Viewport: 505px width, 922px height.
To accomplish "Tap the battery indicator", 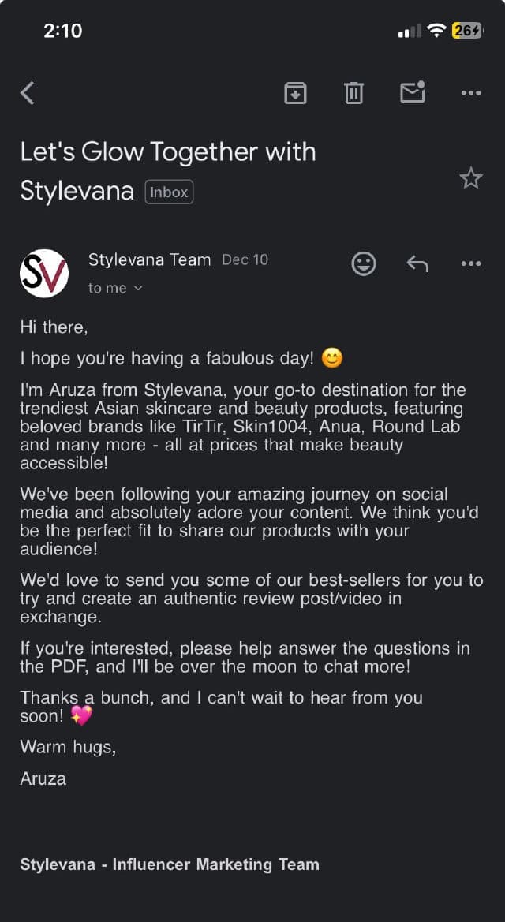I will tap(466, 31).
